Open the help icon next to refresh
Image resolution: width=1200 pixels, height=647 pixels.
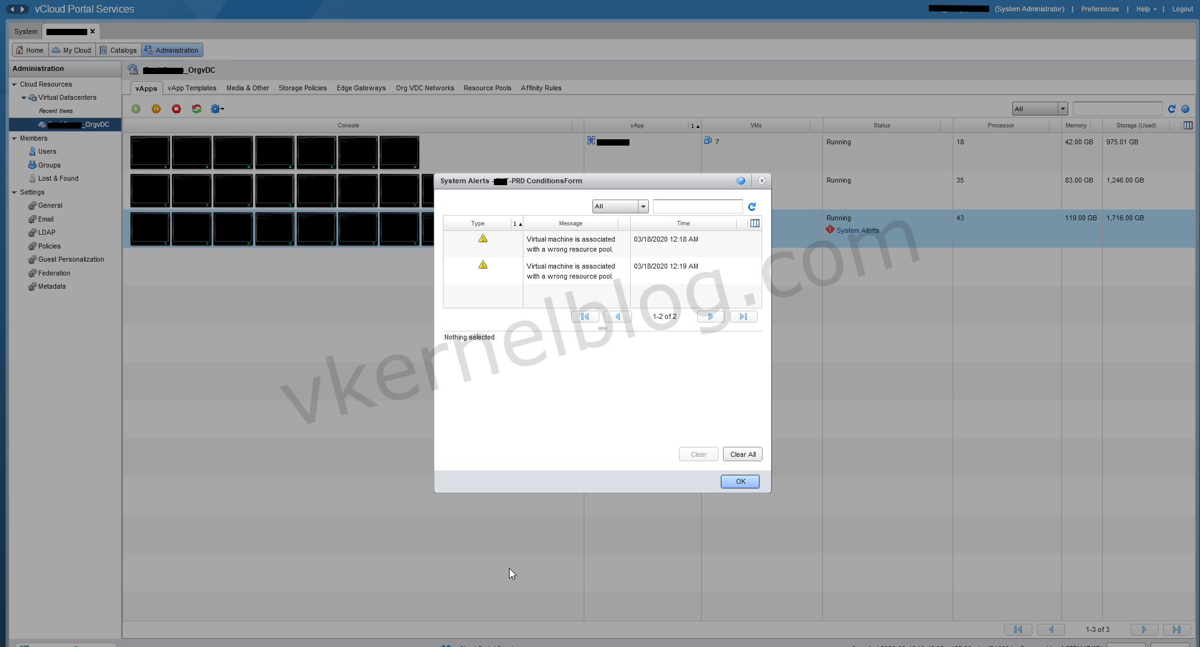click(x=1186, y=108)
